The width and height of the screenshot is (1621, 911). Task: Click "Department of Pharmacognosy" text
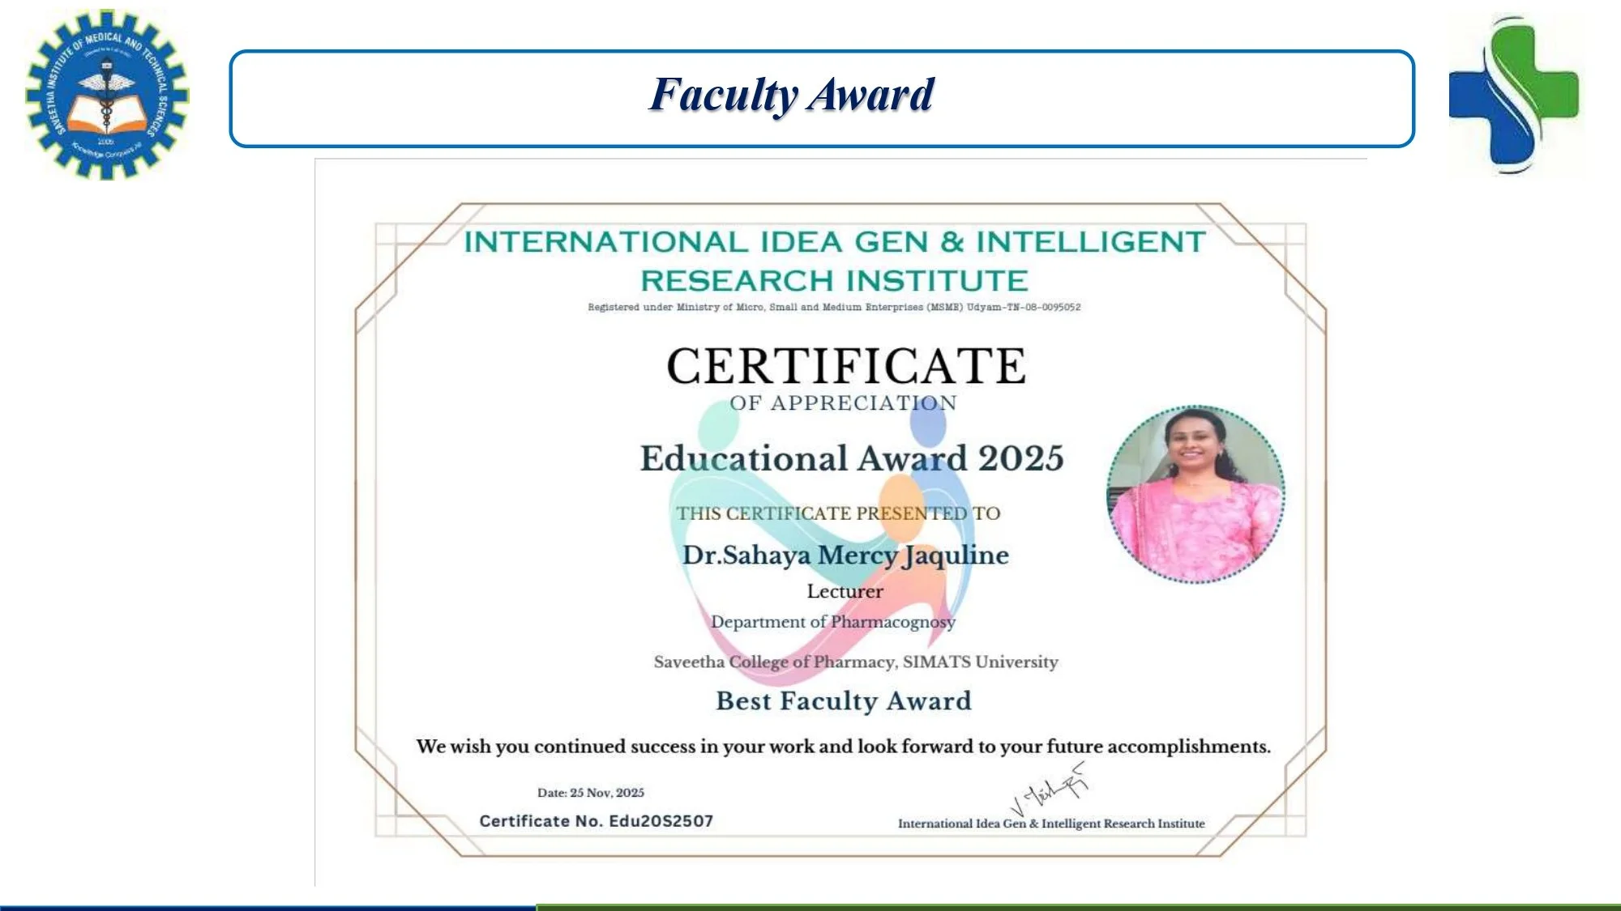pos(833,622)
